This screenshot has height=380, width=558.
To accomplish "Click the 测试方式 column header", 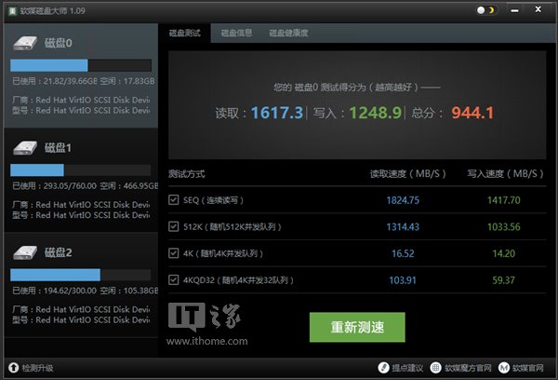I will click(187, 174).
